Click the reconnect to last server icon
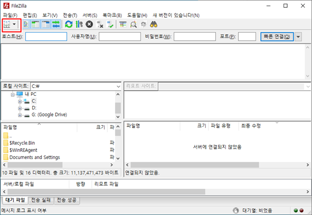 click(x=110, y=24)
